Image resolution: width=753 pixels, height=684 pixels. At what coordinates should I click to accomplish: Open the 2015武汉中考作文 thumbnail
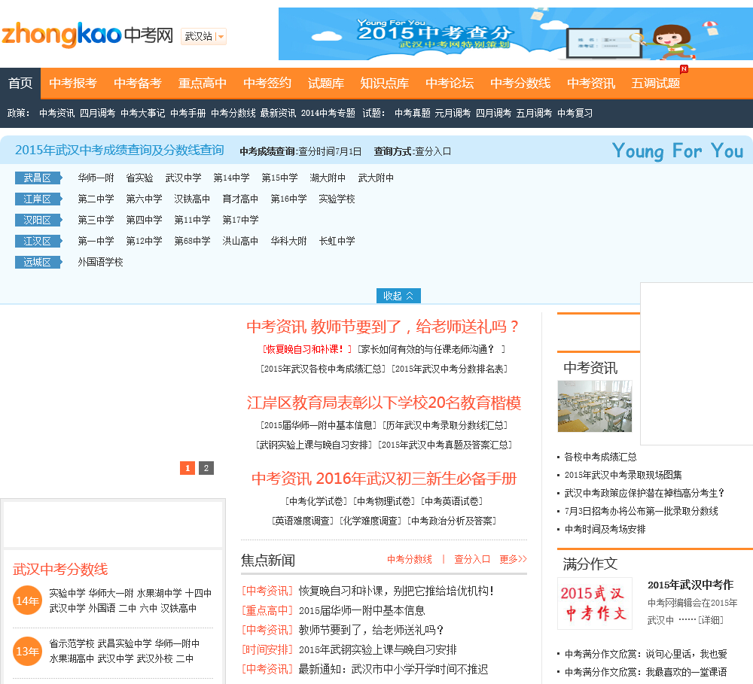coord(595,603)
